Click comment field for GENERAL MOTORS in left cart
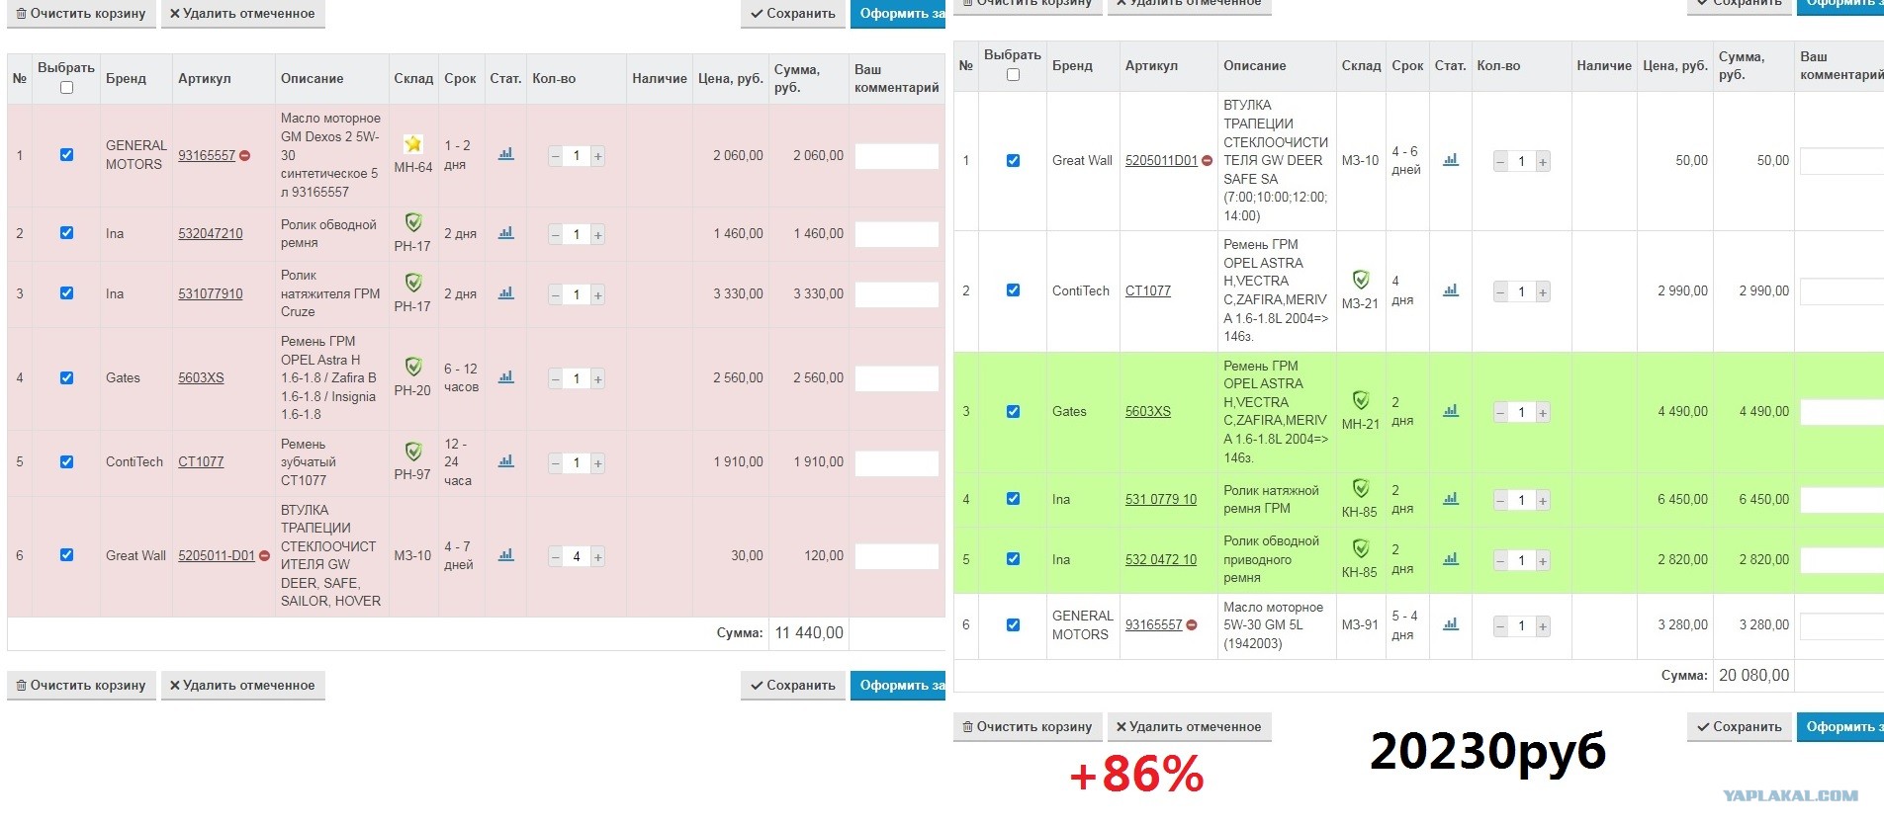 (x=897, y=156)
